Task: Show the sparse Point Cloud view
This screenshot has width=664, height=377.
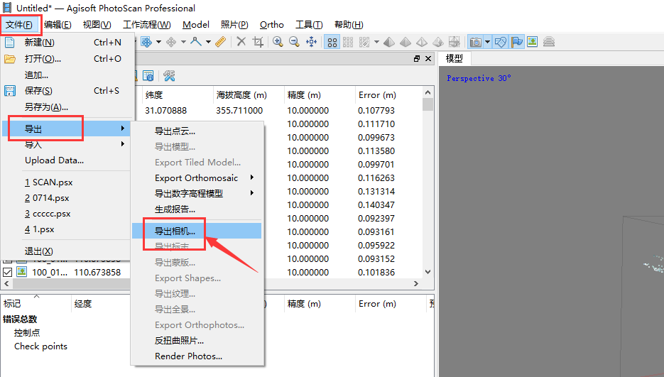Action: (x=332, y=42)
